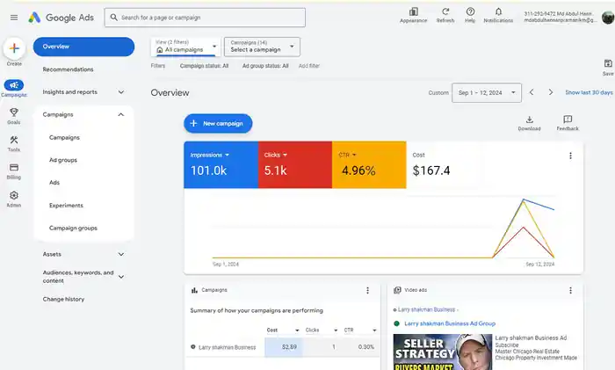The width and height of the screenshot is (615, 370).
Task: Go to next date range arrow
Action: (551, 92)
